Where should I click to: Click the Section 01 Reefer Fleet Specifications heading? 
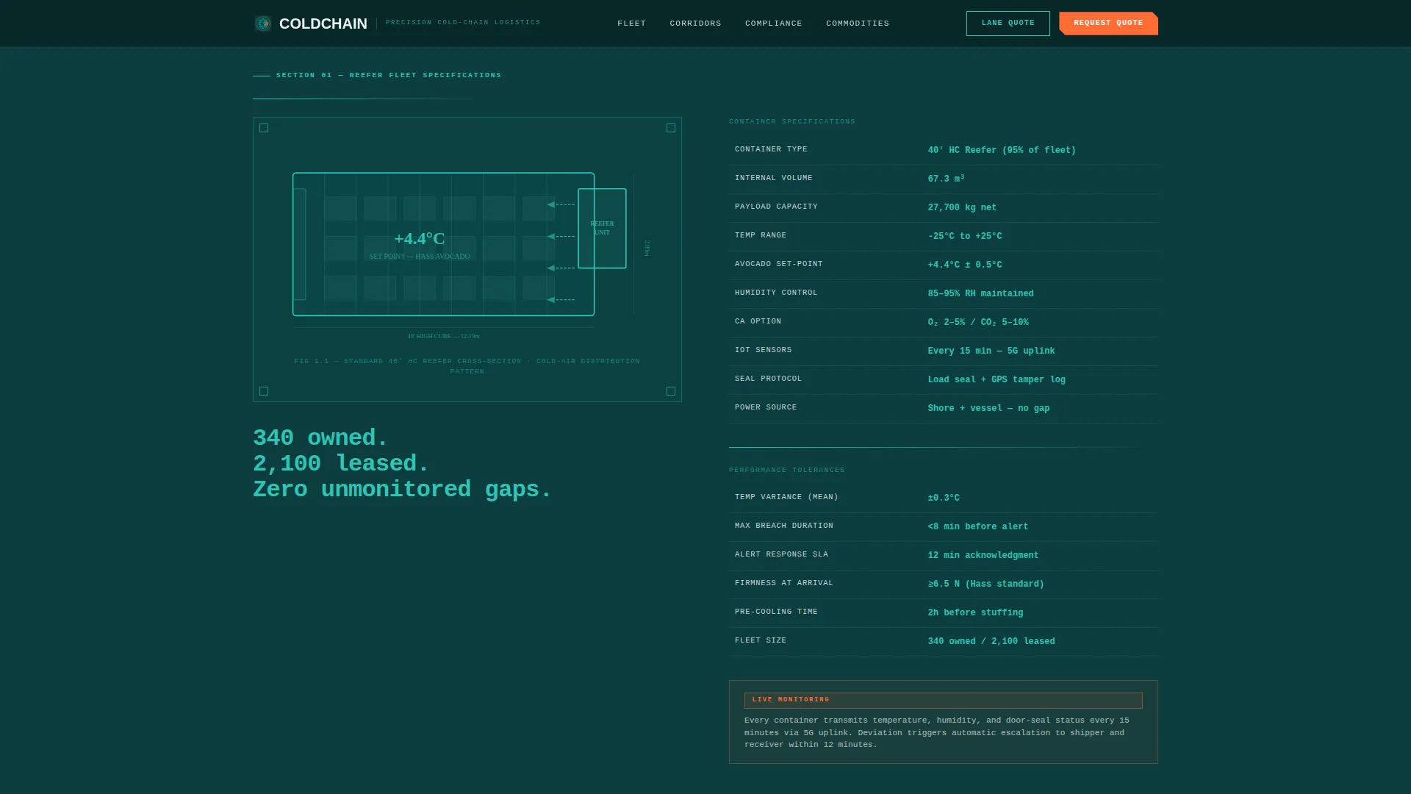(388, 75)
